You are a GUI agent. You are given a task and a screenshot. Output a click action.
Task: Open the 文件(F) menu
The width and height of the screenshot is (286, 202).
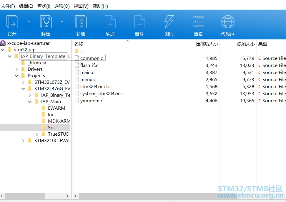coord(8,6)
